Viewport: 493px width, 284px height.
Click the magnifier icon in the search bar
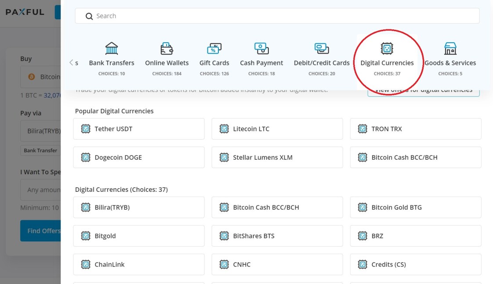89,16
